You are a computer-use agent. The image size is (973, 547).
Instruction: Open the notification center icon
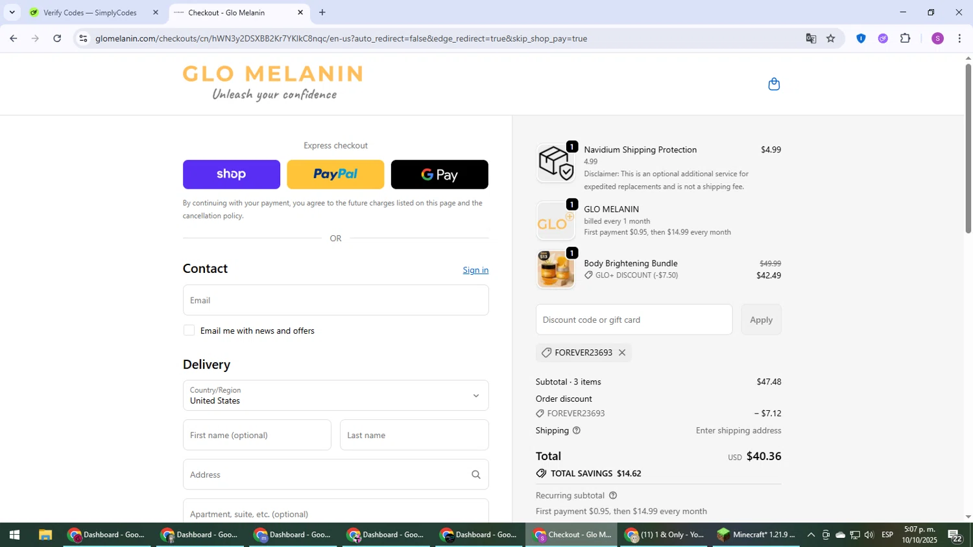click(955, 535)
